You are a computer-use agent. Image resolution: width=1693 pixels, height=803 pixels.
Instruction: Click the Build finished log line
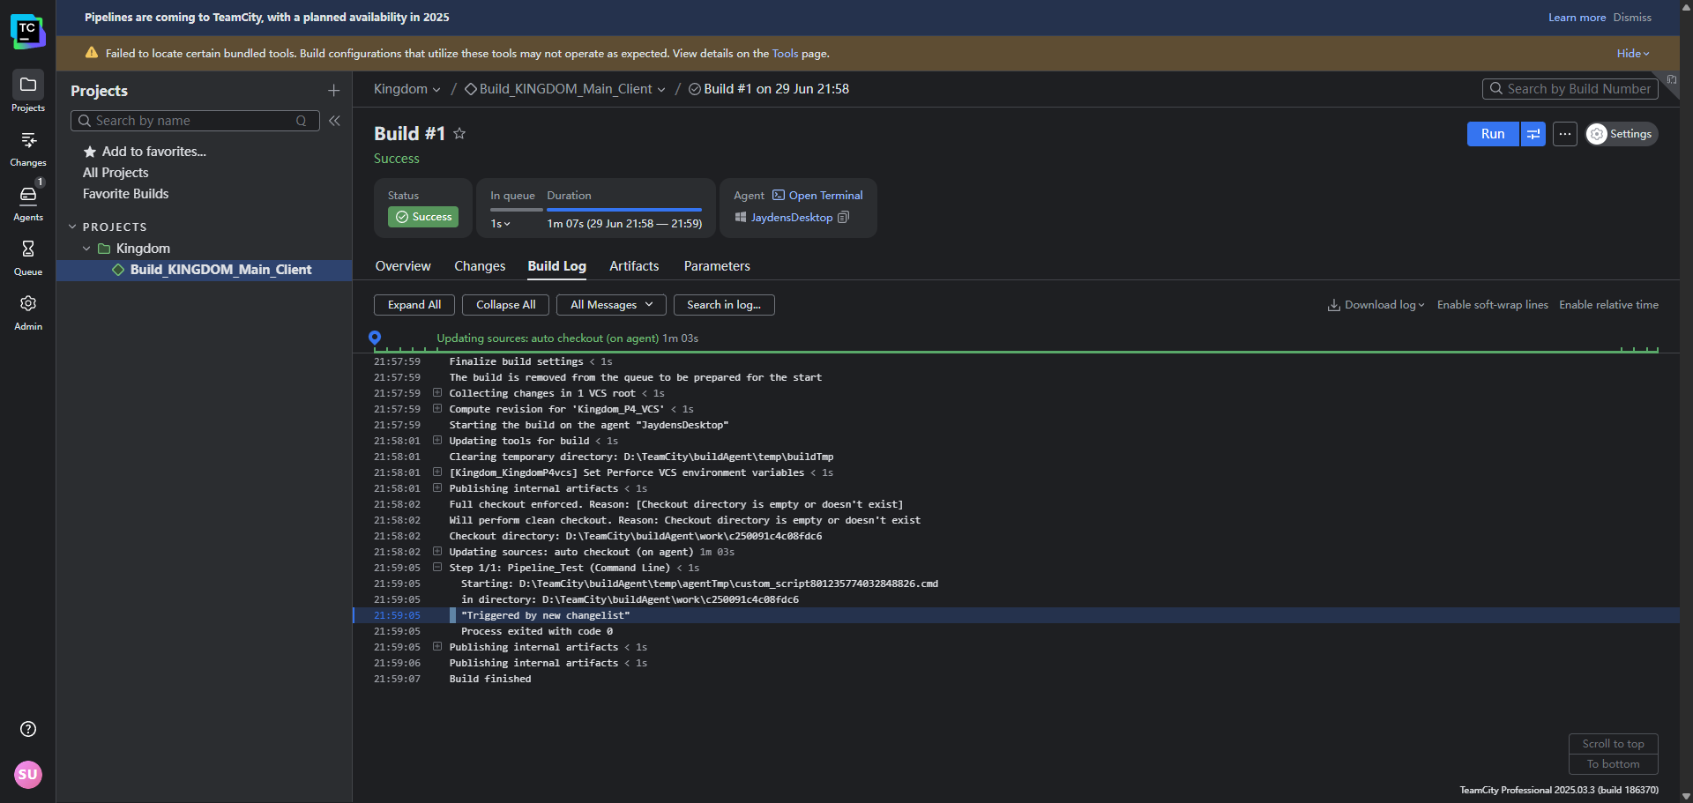[x=490, y=679]
